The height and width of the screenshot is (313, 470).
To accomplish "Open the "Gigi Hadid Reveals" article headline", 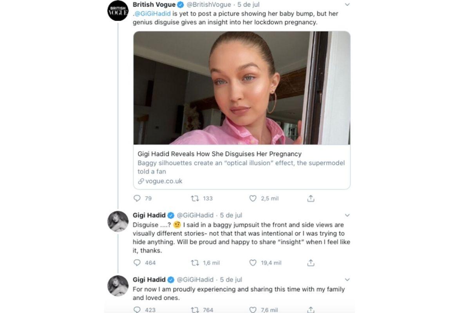I will 219,154.
